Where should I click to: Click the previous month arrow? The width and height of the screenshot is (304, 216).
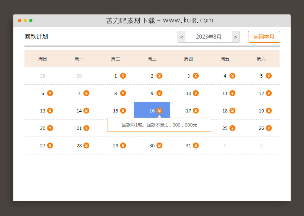coord(182,37)
